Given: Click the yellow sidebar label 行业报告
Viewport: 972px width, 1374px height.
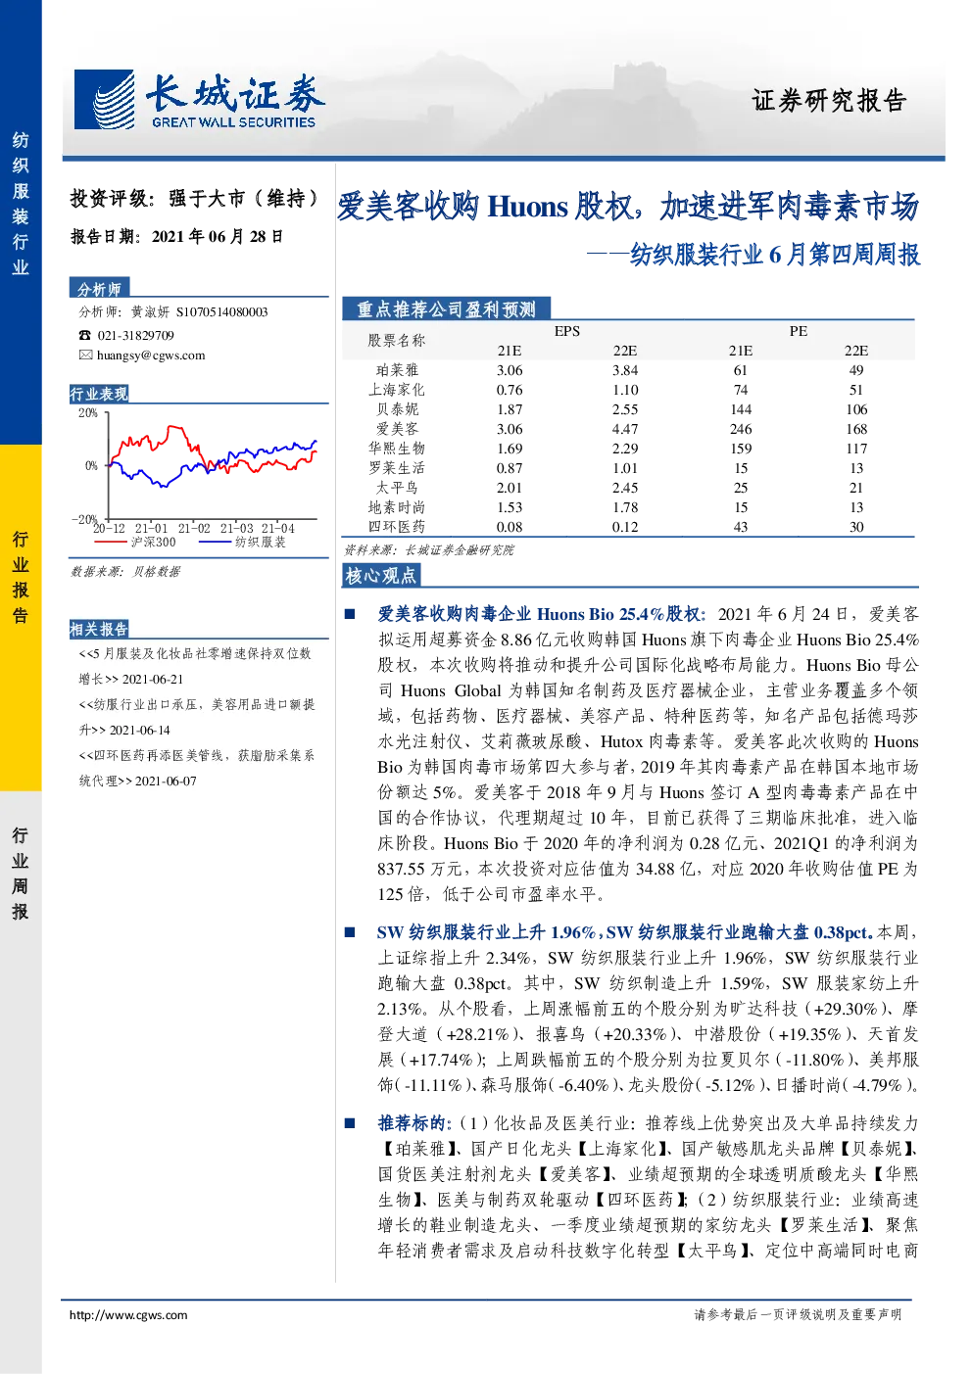Looking at the screenshot, I should pyautogui.click(x=21, y=577).
